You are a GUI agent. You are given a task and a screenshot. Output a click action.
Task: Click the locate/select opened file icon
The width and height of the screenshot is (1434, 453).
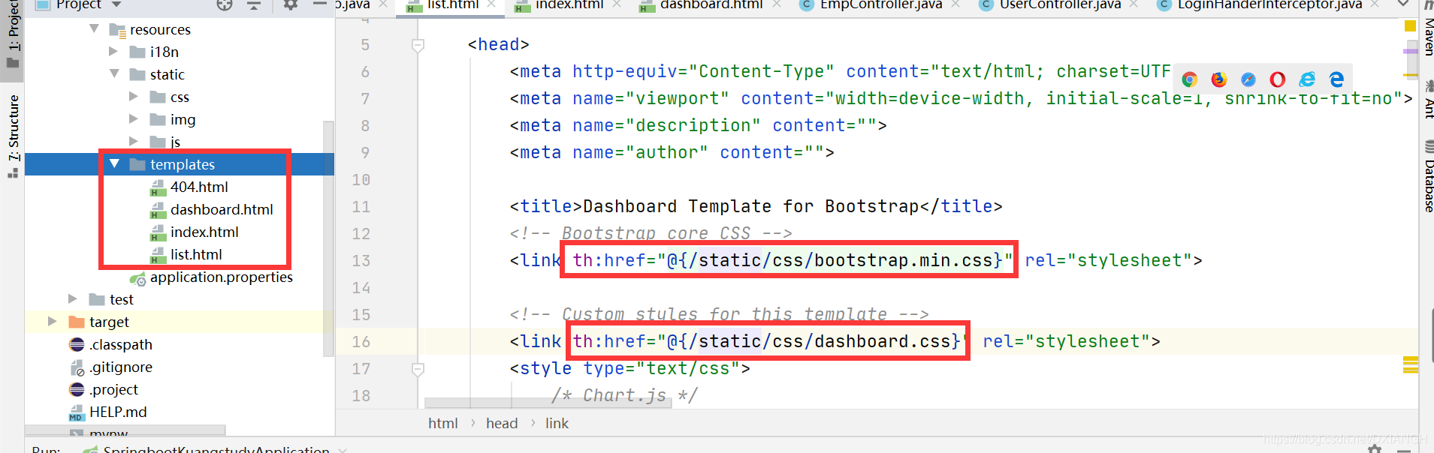pyautogui.click(x=225, y=4)
